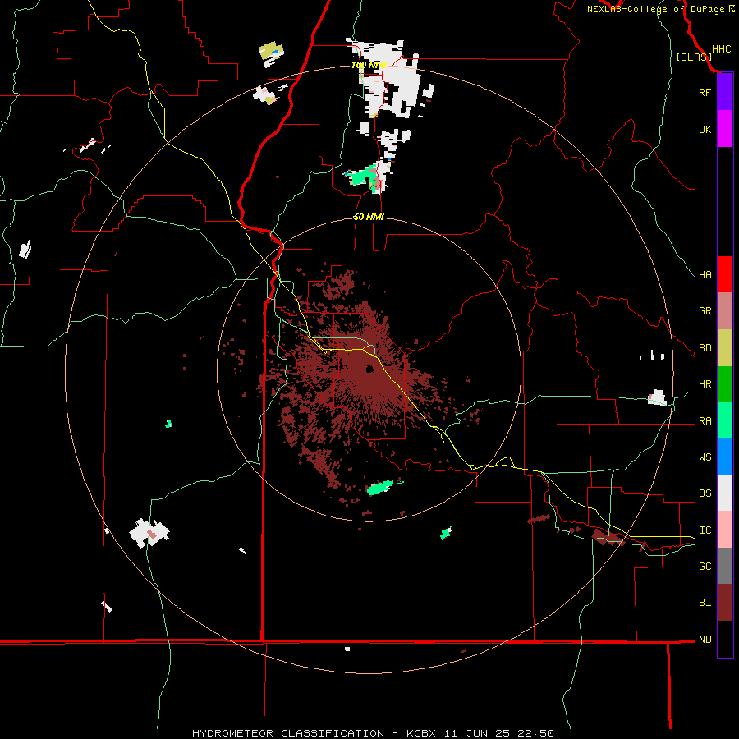Click the yellow big drops echo at top
739x739 pixels.
[x=271, y=50]
